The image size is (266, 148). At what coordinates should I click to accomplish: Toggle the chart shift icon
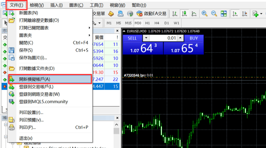tap(245, 14)
